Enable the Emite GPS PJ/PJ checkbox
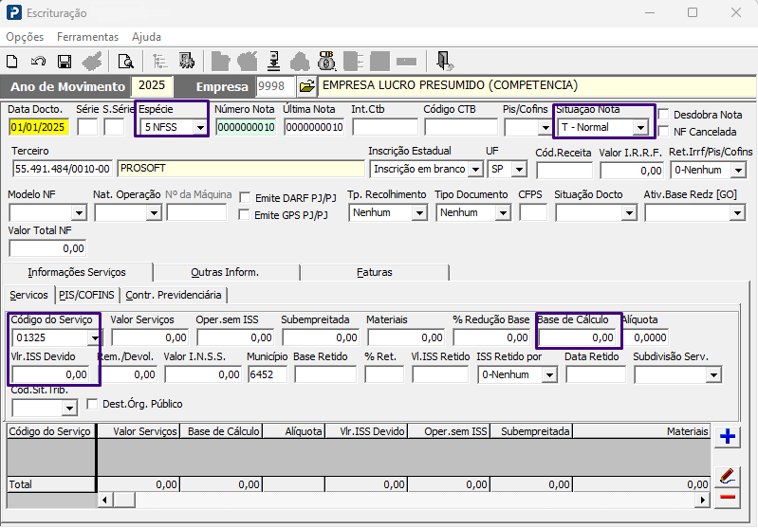 click(244, 214)
